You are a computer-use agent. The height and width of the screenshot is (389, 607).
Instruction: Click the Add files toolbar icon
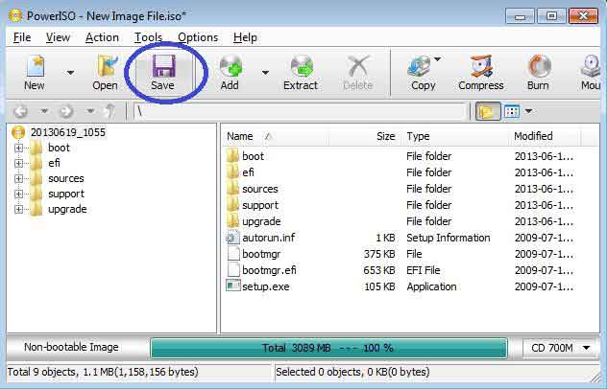click(230, 73)
